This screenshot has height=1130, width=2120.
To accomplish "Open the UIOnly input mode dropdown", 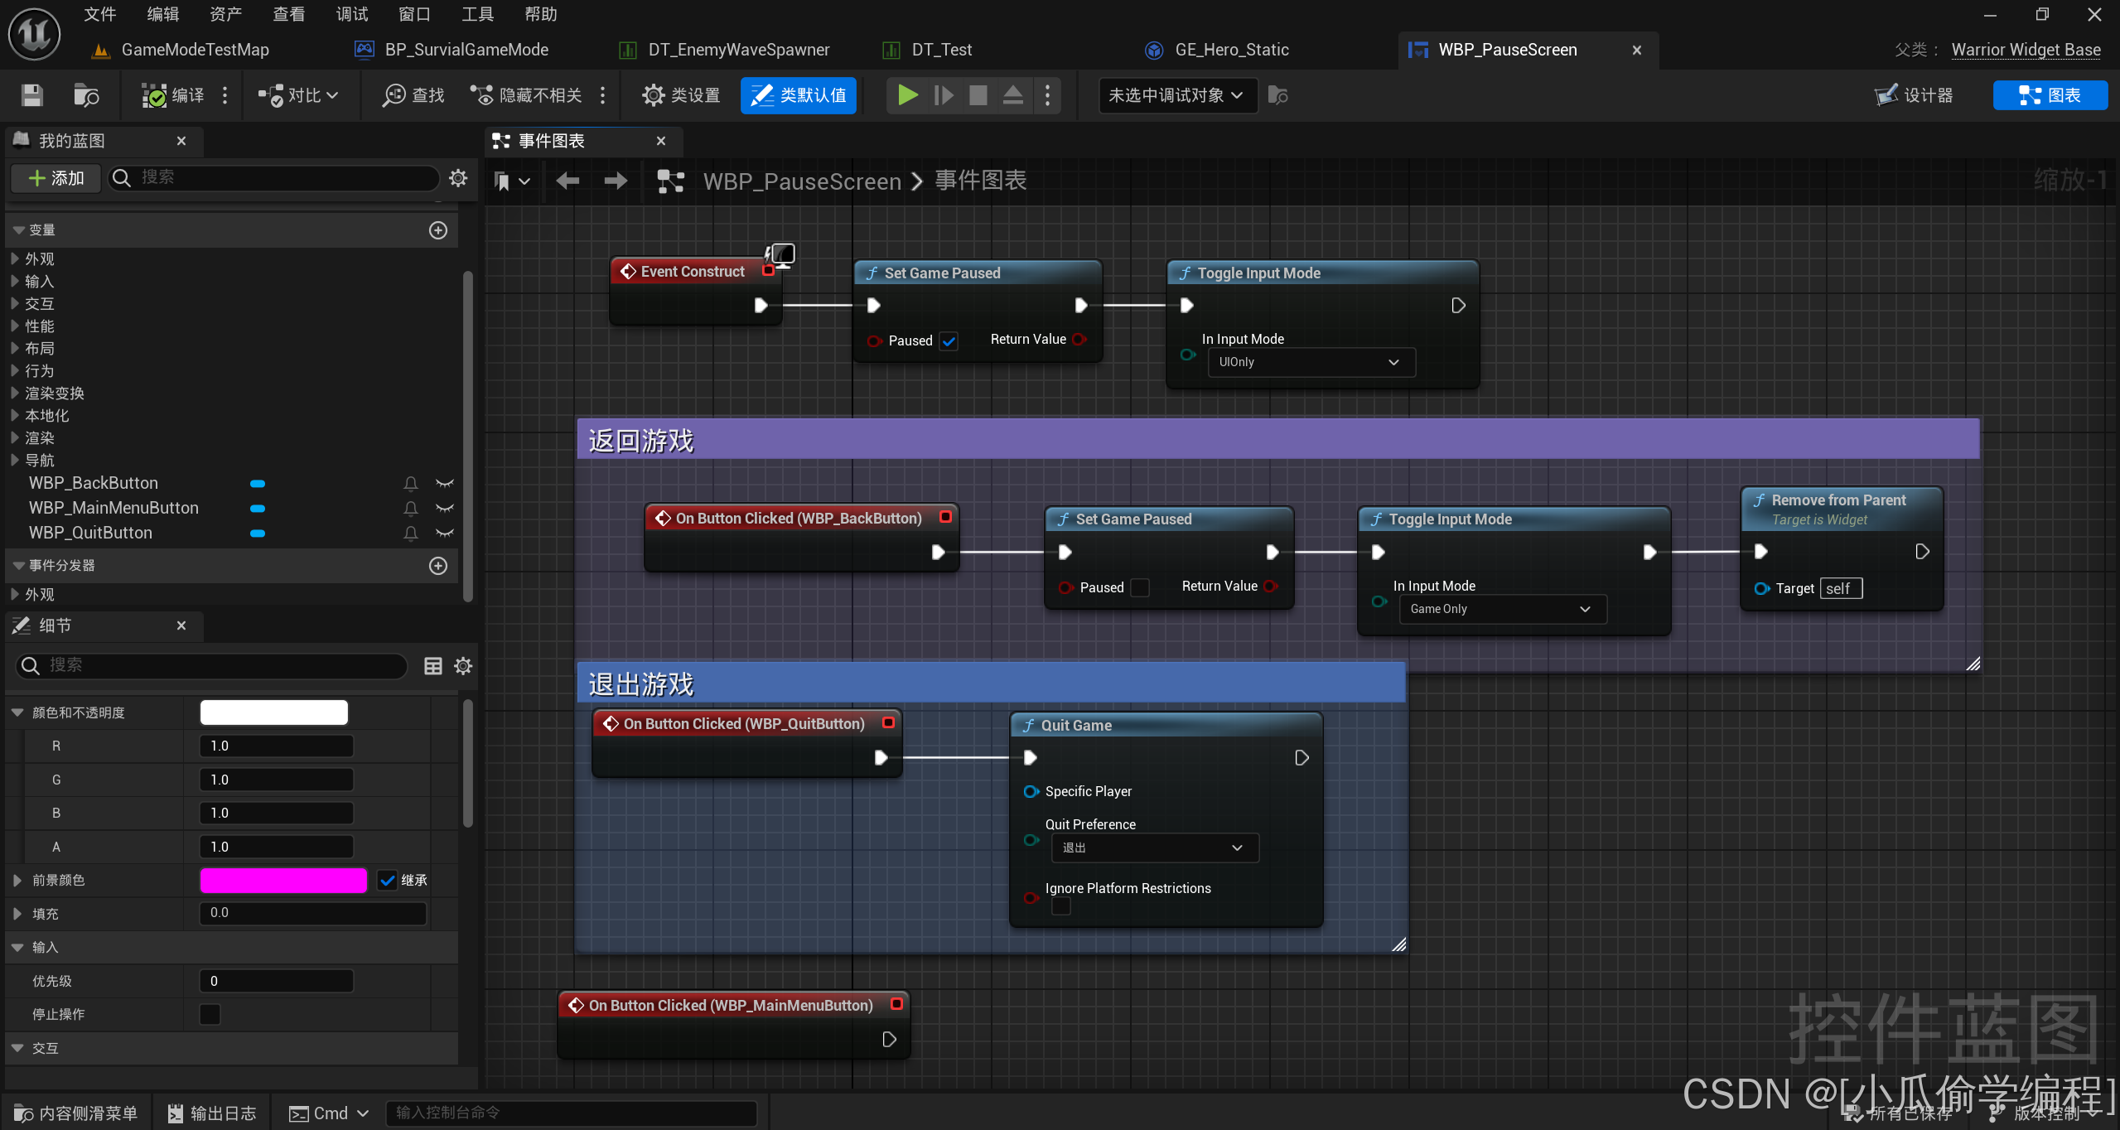I will 1311,362.
